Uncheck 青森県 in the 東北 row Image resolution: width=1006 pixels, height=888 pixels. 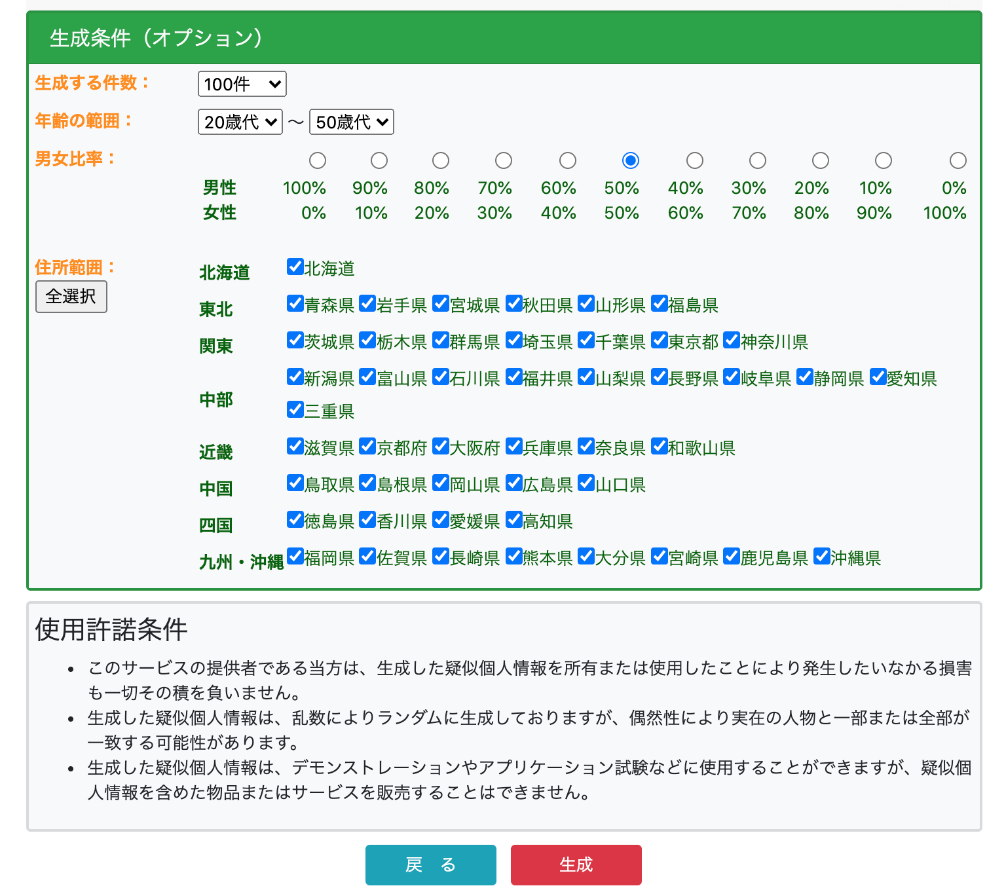pyautogui.click(x=295, y=303)
